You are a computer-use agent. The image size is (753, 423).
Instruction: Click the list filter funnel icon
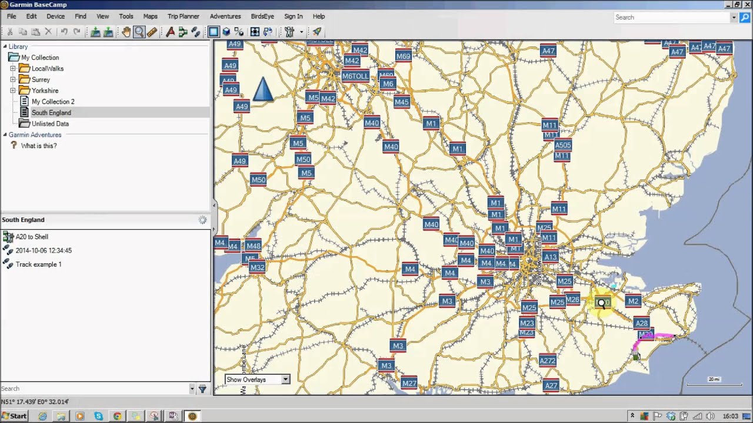pos(202,389)
